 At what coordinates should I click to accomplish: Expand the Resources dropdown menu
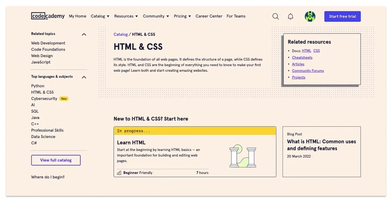coord(126,16)
